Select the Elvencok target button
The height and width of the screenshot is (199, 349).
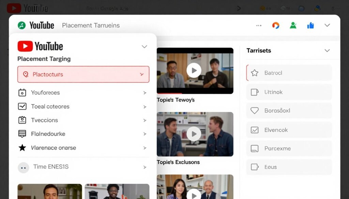click(289, 130)
